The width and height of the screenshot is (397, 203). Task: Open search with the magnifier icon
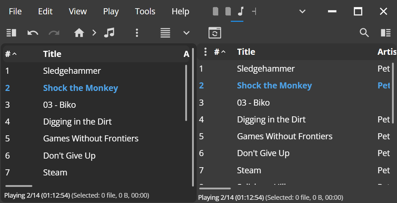pyautogui.click(x=364, y=33)
